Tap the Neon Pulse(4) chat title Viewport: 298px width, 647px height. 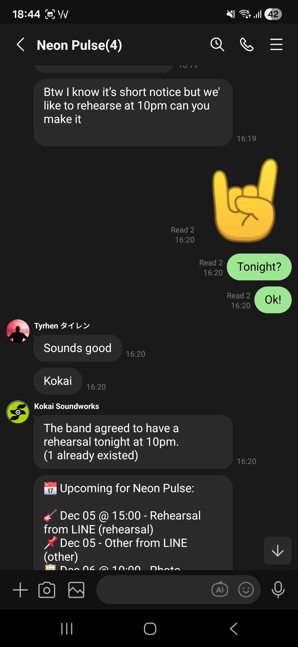point(79,45)
